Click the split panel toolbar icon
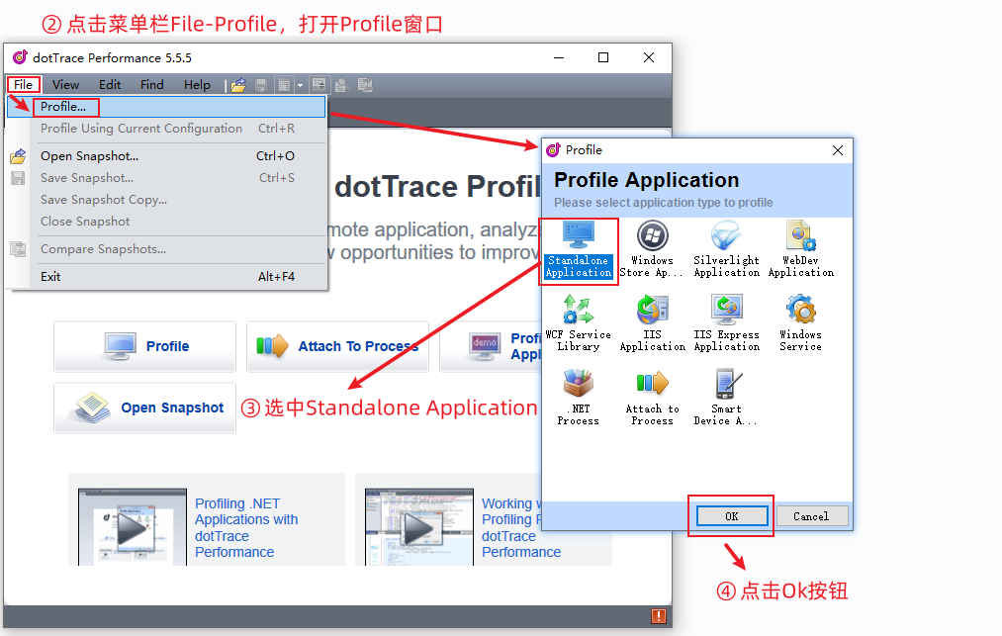 click(x=319, y=85)
